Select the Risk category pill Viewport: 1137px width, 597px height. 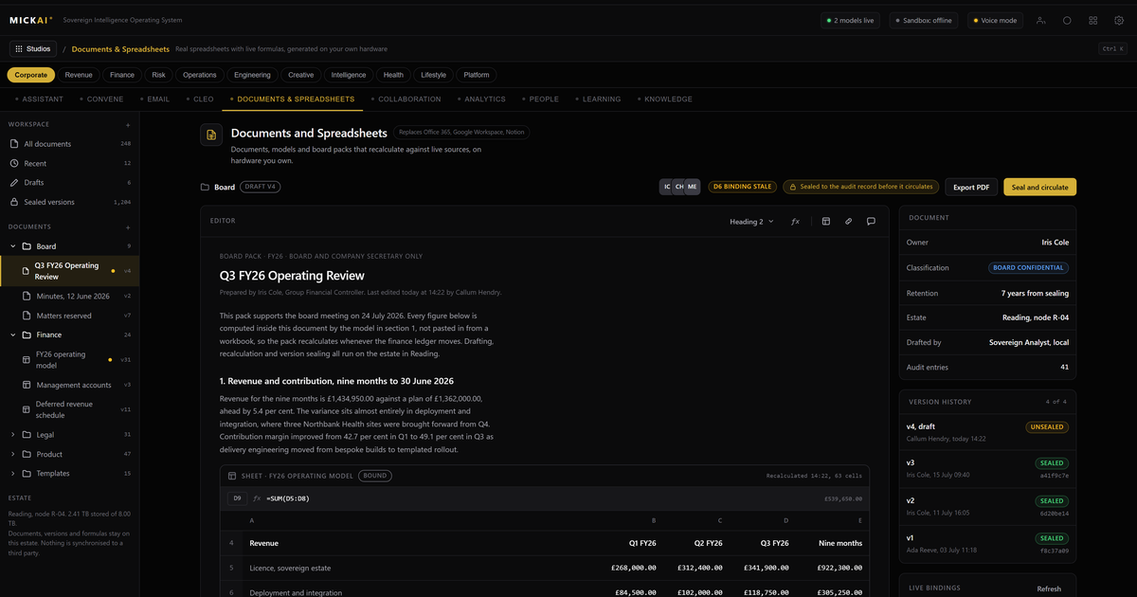(159, 75)
